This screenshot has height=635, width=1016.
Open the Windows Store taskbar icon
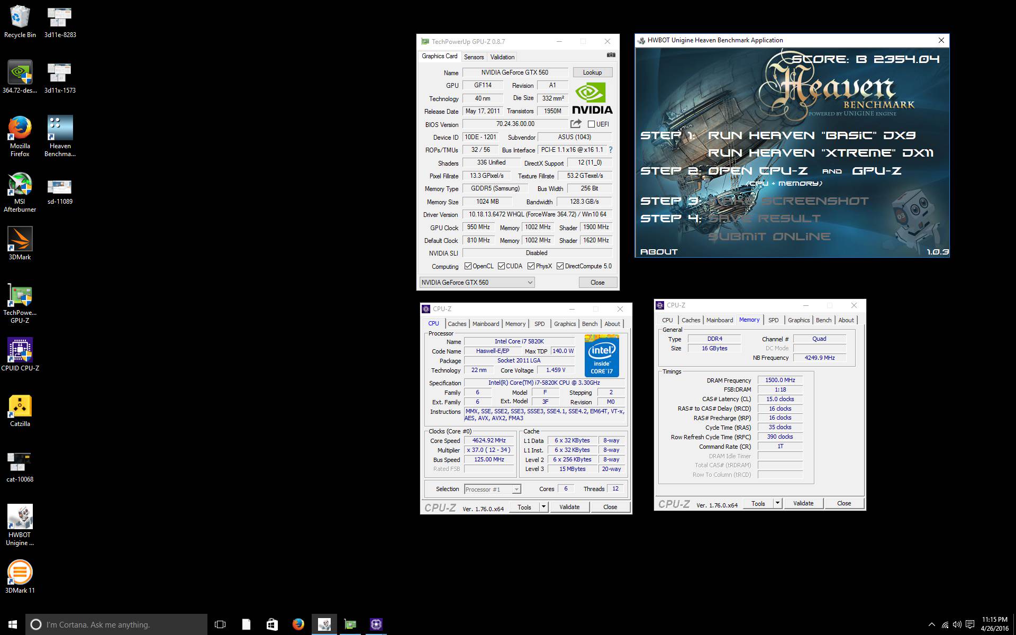coord(272,624)
